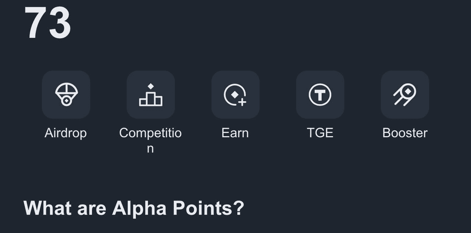This screenshot has height=233, width=471.
Task: Click the Alpha Points balance number 73
Action: (x=47, y=23)
